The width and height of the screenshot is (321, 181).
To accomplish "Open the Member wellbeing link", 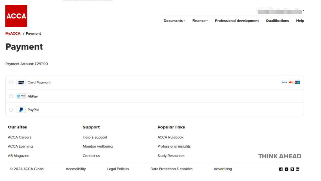I will (x=98, y=146).
